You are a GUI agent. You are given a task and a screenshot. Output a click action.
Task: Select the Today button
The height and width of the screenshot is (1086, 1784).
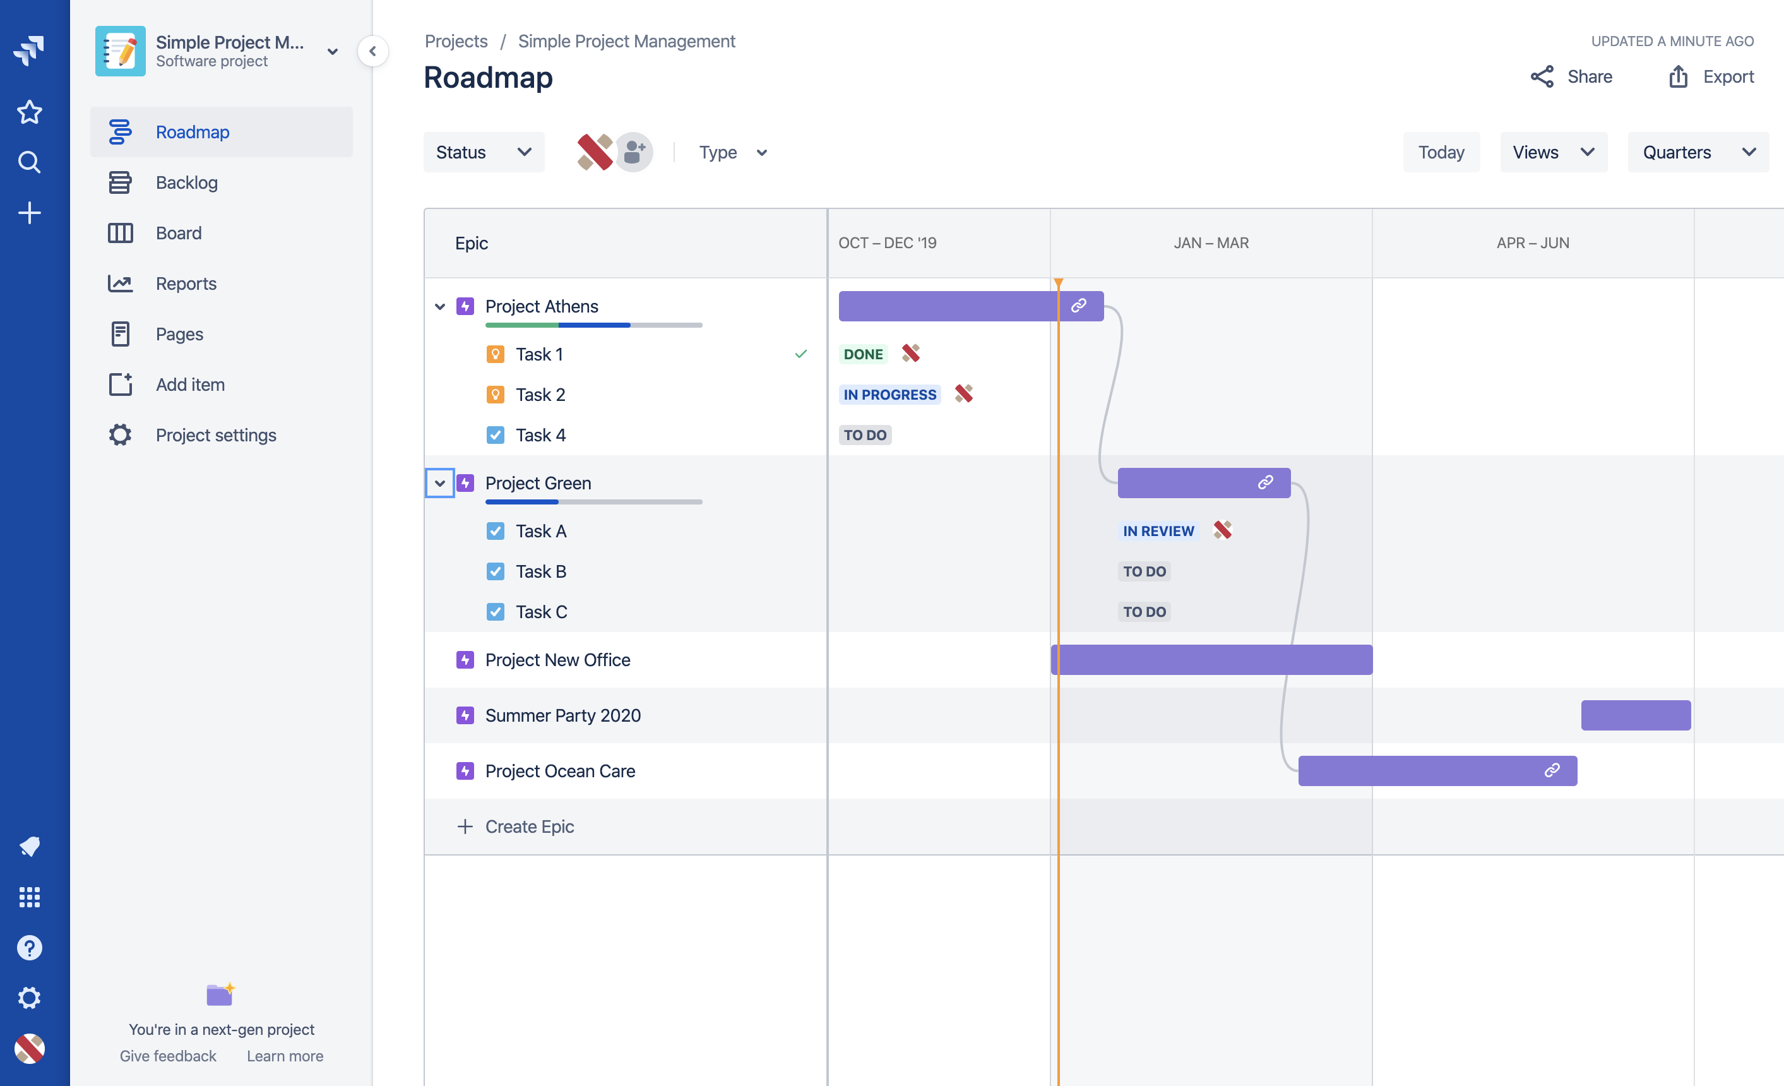click(1442, 152)
